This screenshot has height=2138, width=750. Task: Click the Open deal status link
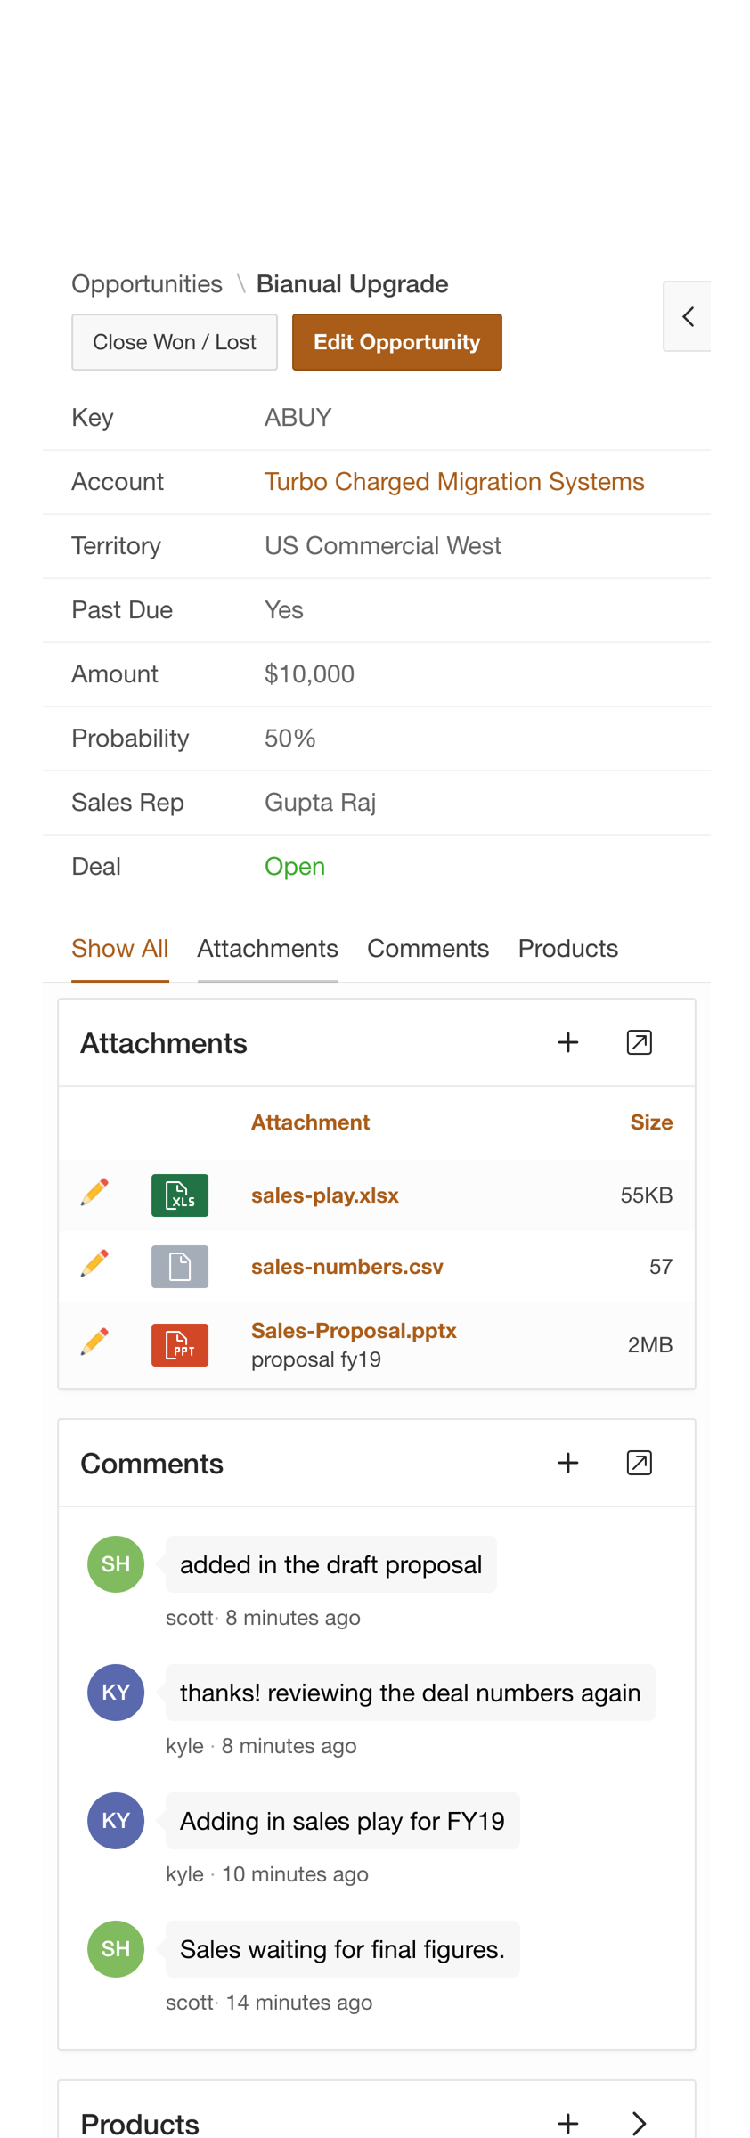tap(295, 865)
